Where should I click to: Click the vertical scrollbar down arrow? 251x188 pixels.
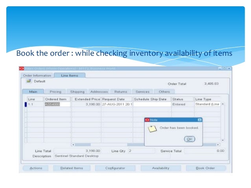pos(223,140)
